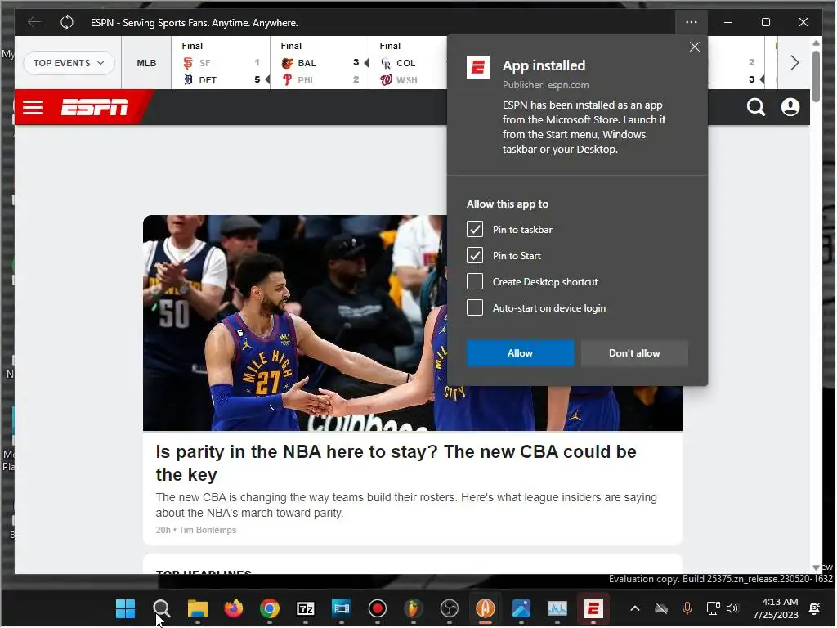Click the Don't allow button
Screen dimensions: 837x628
coord(634,353)
